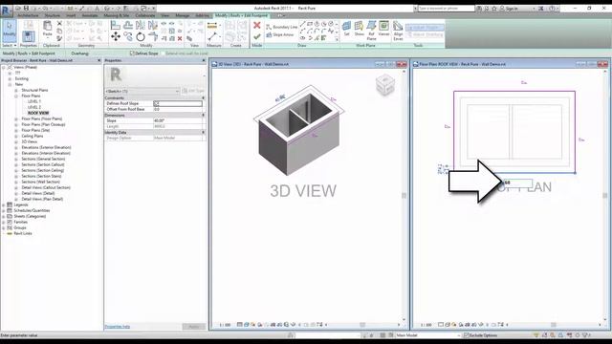Open the Massing & Site ribbon tab

117,15
